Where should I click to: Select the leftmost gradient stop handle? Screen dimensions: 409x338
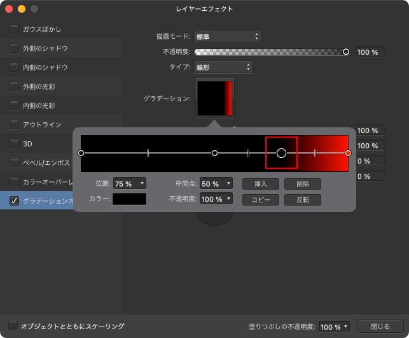(81, 153)
